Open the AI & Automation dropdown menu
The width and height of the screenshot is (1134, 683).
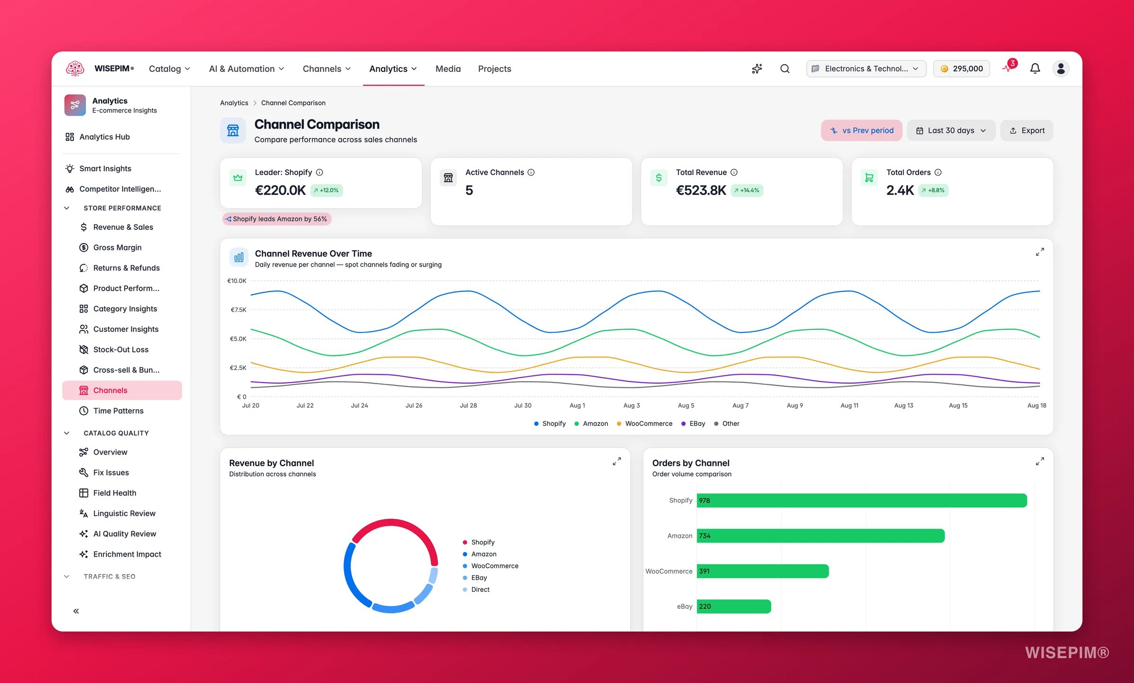tap(247, 69)
